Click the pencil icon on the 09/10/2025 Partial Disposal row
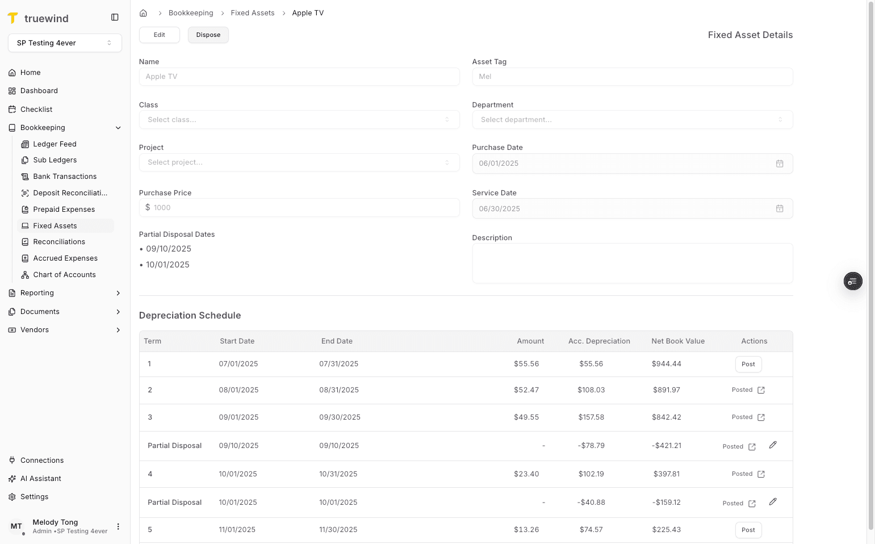This screenshot has width=875, height=544. pos(773,445)
